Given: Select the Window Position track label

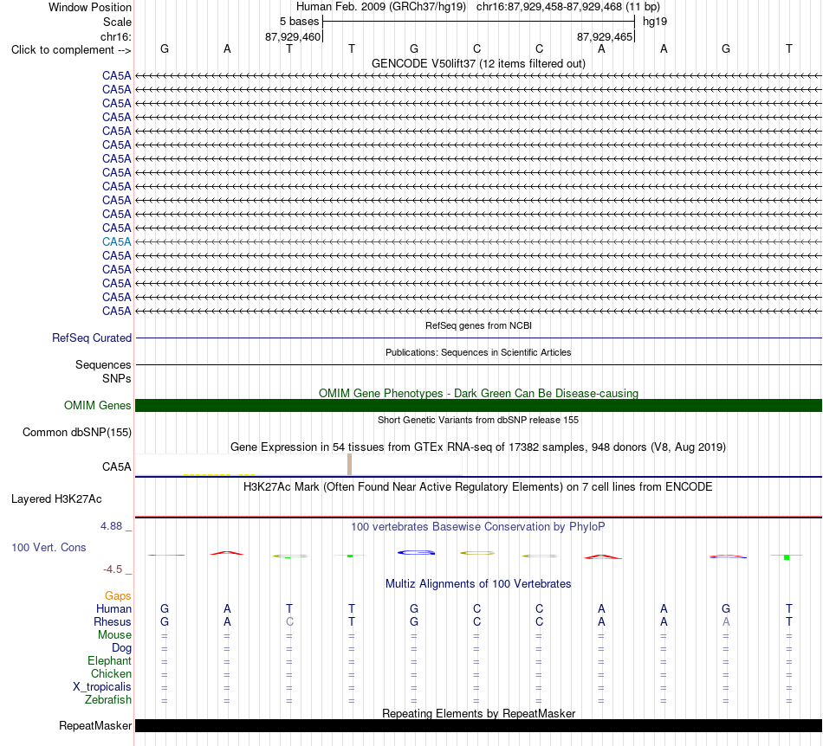Looking at the screenshot, I should tap(90, 7).
